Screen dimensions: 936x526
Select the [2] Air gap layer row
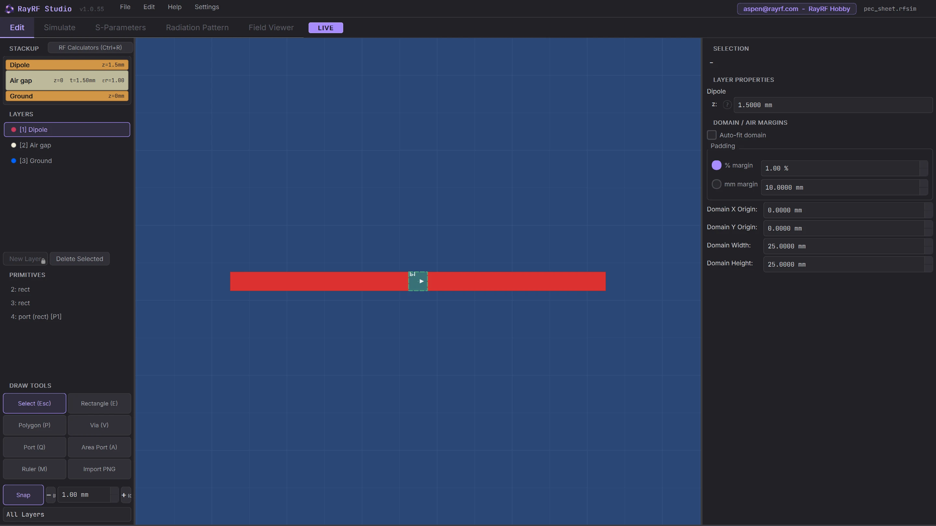click(67, 145)
